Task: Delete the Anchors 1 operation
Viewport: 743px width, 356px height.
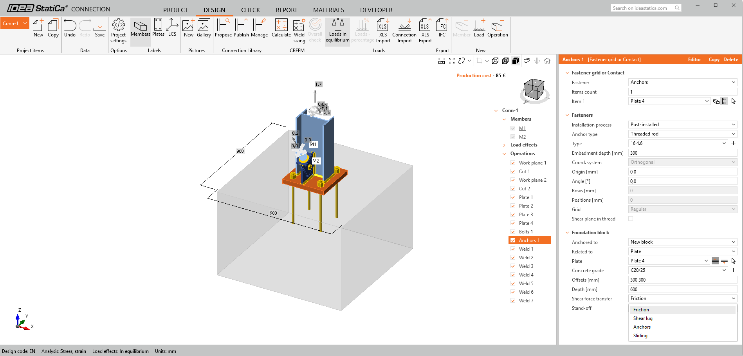Action: coord(731,60)
